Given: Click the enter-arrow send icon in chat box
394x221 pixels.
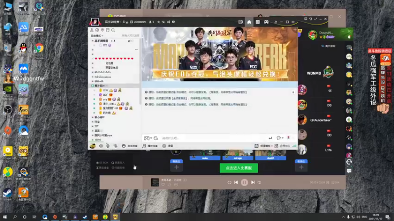Looking at the screenshot, I should click(x=270, y=138).
